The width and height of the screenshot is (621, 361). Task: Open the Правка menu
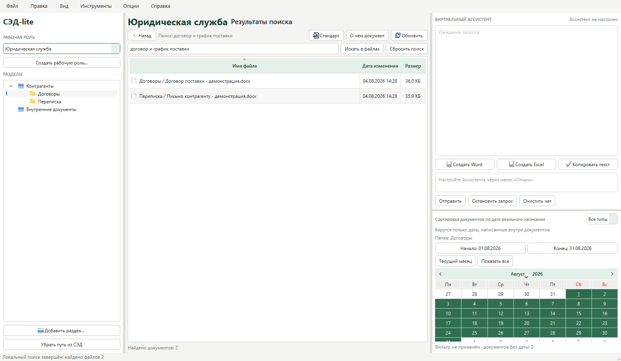pyautogui.click(x=39, y=6)
